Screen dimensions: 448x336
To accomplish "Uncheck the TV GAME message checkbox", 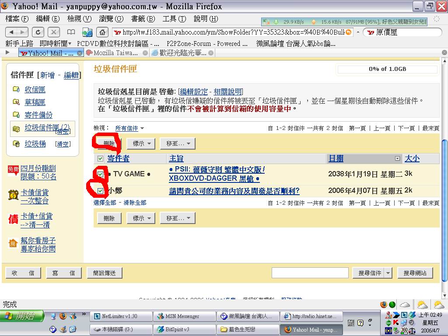I will click(x=101, y=174).
